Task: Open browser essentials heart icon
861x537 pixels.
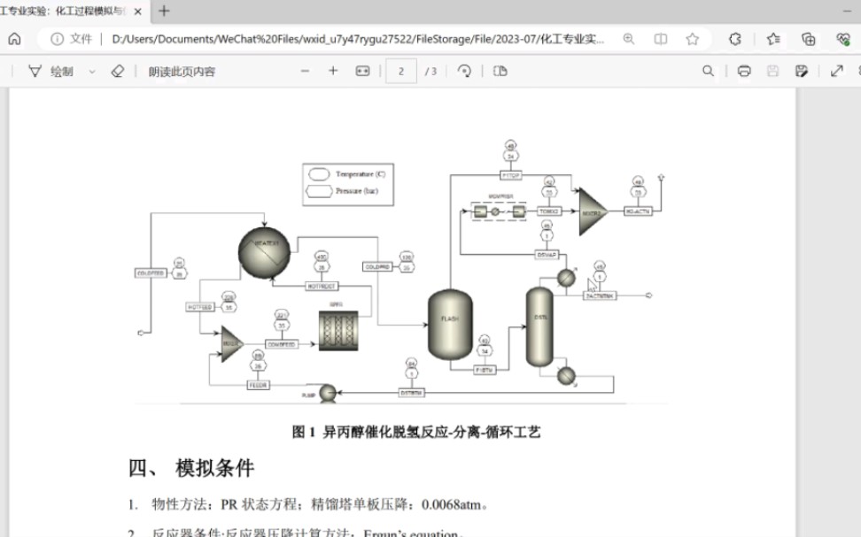Action: click(x=843, y=39)
